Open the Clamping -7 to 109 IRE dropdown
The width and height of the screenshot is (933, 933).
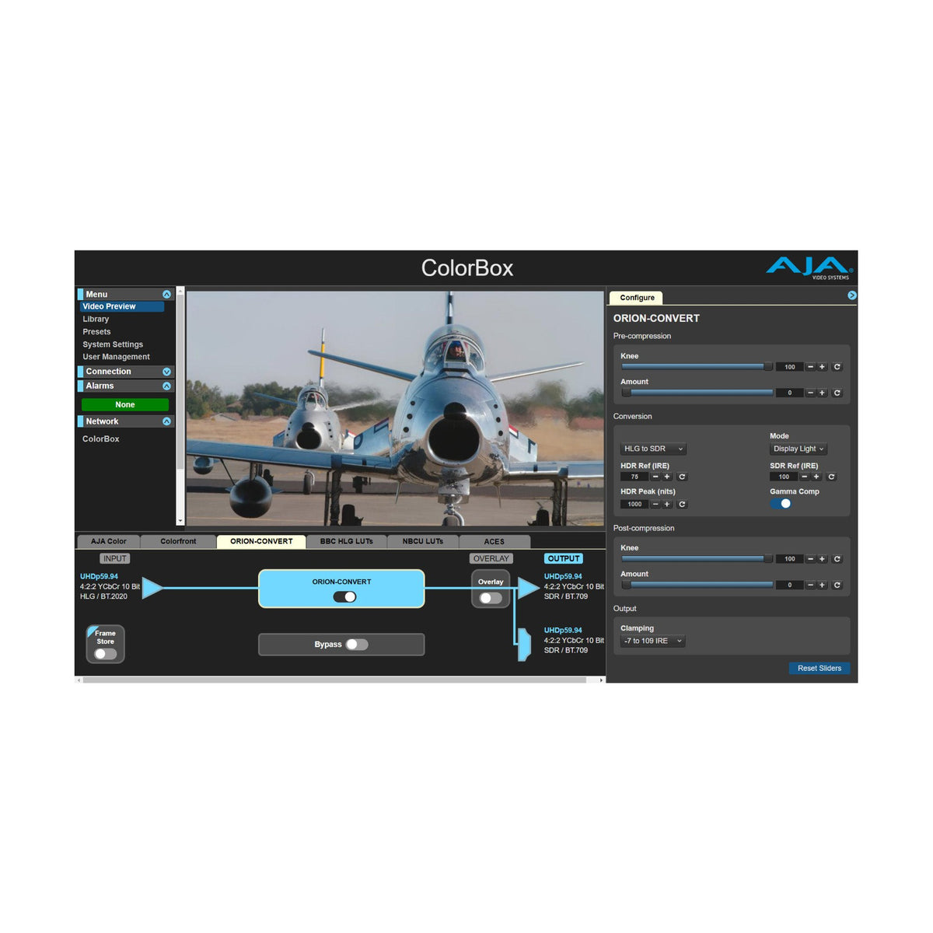pyautogui.click(x=653, y=641)
